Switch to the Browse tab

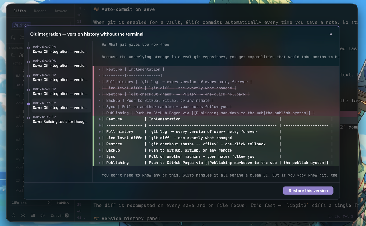click(61, 11)
